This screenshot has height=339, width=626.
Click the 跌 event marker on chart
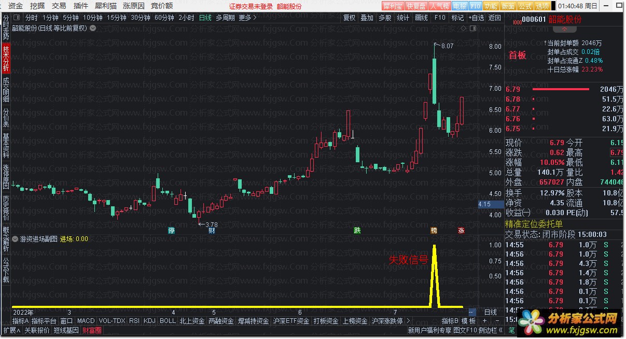pyautogui.click(x=357, y=231)
